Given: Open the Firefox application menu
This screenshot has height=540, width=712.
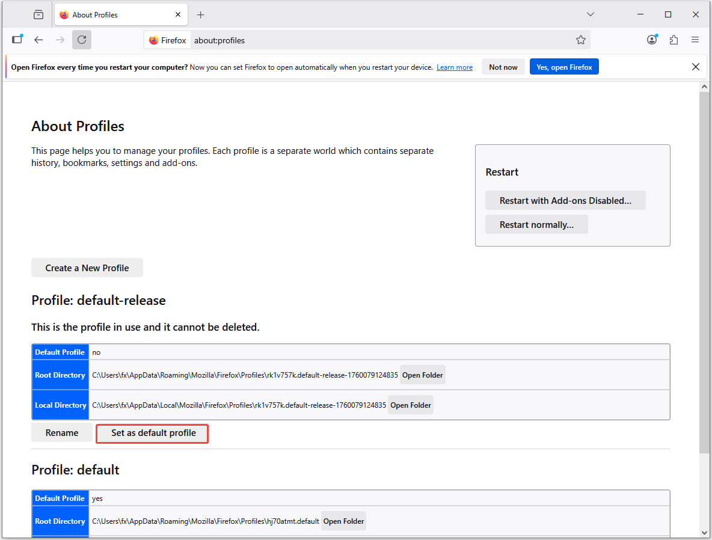Looking at the screenshot, I should pos(695,40).
